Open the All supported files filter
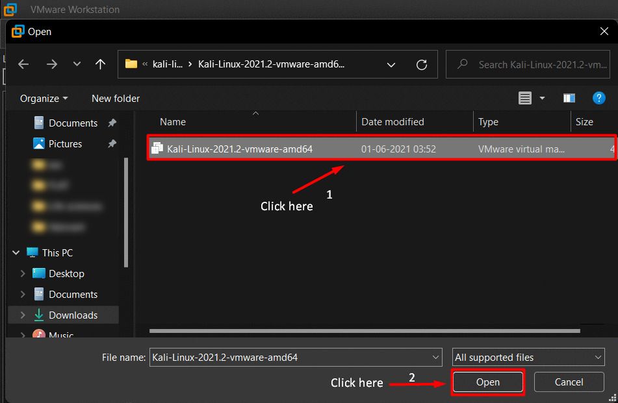618x403 pixels. point(528,357)
